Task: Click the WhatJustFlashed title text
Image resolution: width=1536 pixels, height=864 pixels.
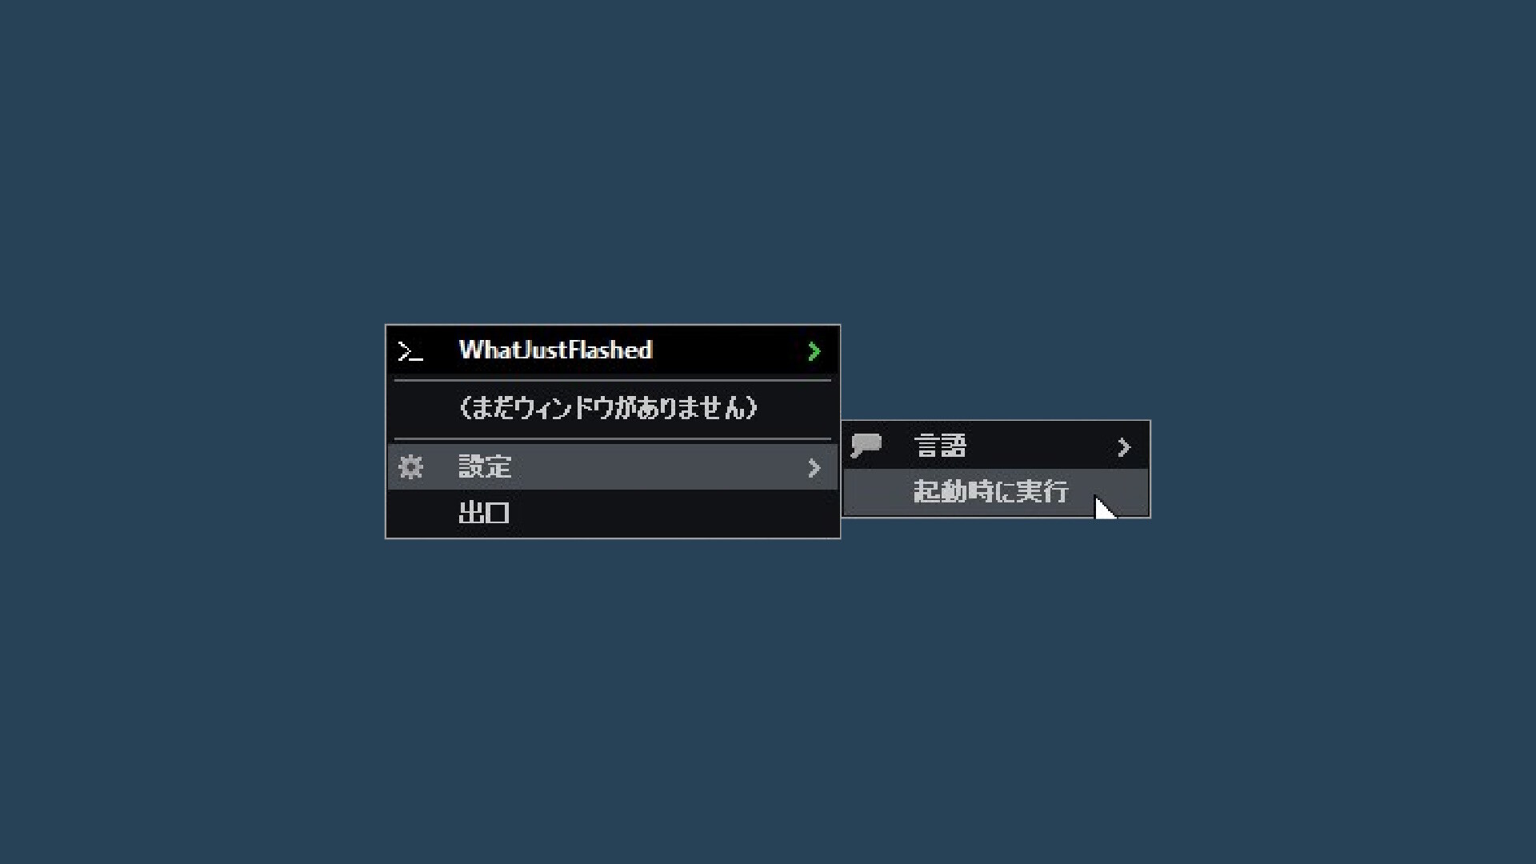Action: [556, 350]
